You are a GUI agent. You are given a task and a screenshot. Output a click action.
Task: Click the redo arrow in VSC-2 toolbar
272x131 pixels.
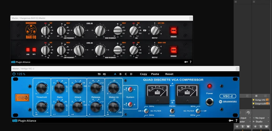(104, 74)
